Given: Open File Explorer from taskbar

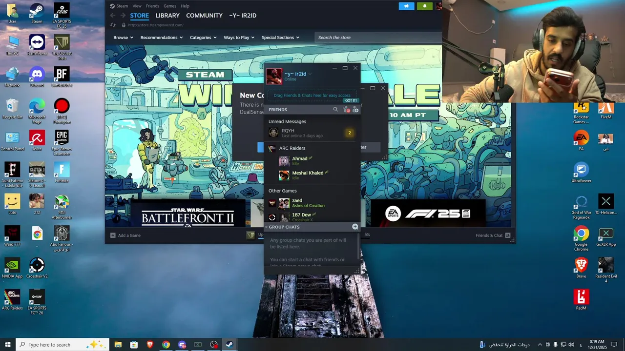Looking at the screenshot, I should pyautogui.click(x=118, y=345).
